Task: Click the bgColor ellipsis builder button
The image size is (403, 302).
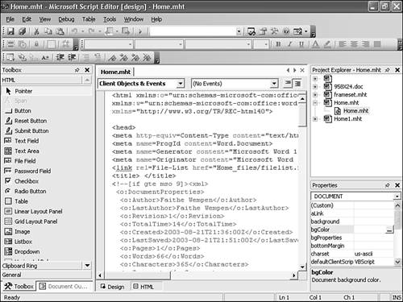Action: 389,230
